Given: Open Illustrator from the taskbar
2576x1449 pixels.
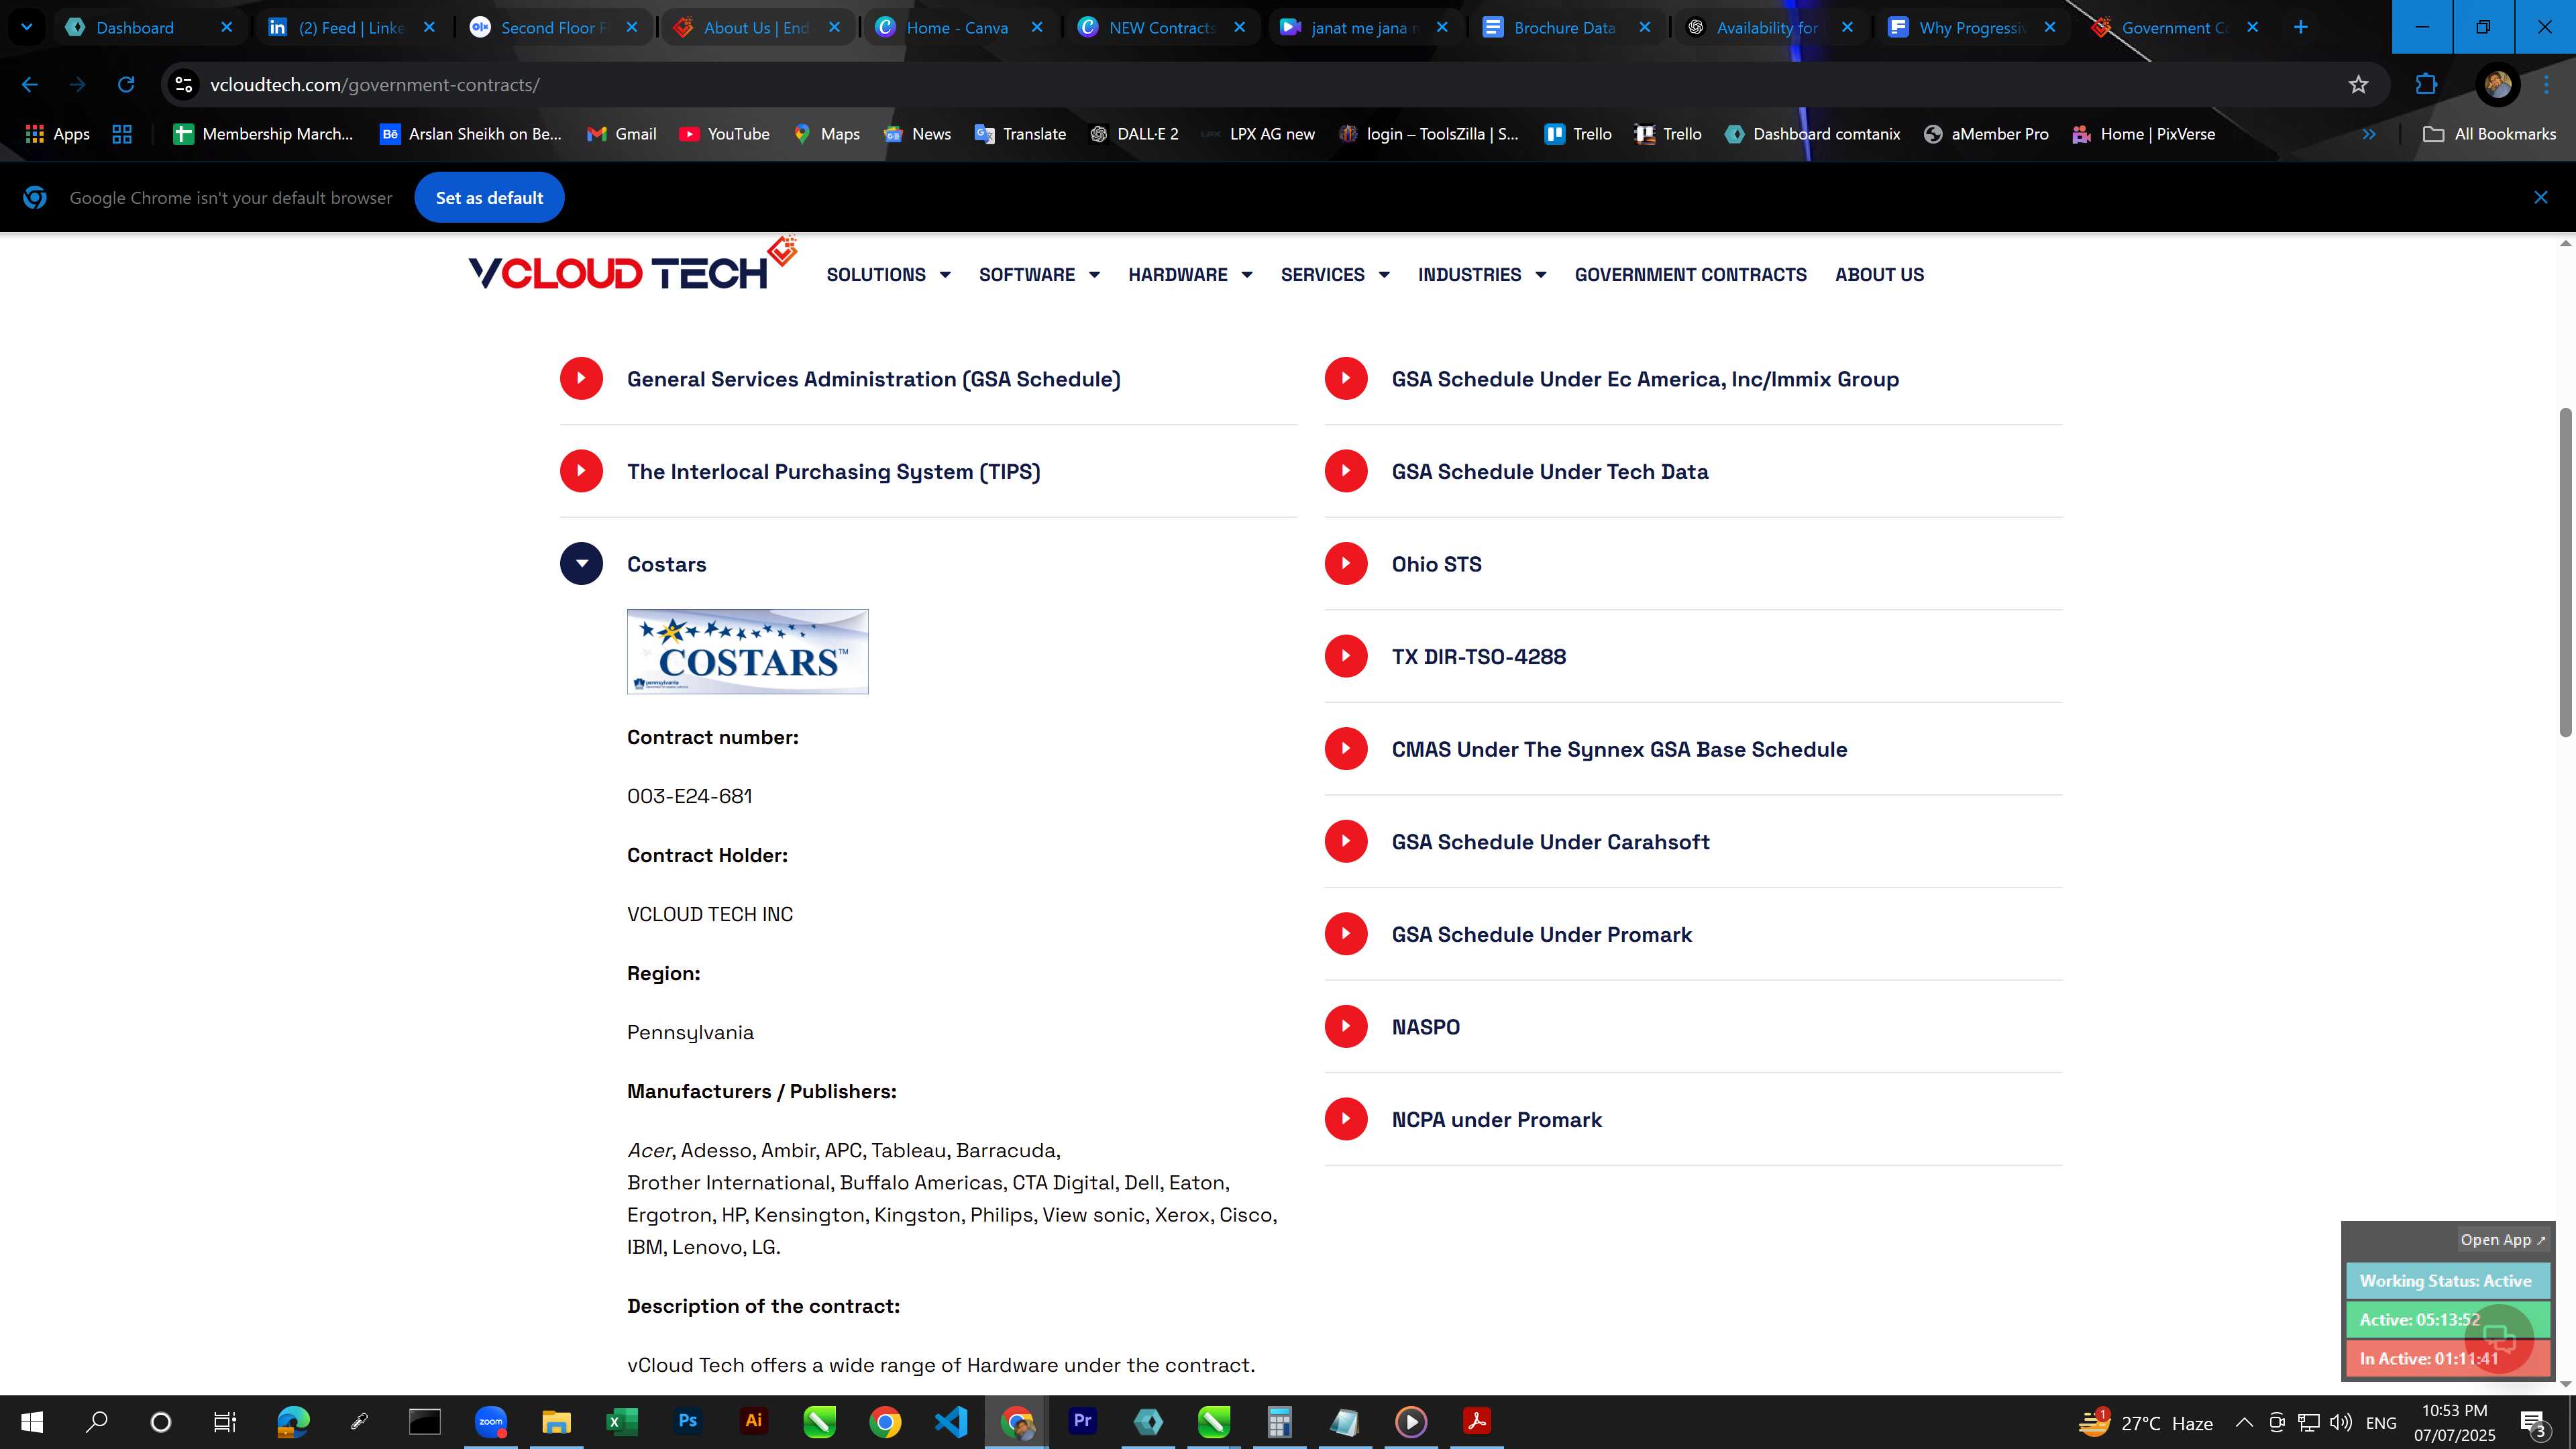Looking at the screenshot, I should click(x=753, y=1422).
